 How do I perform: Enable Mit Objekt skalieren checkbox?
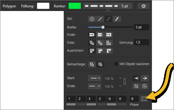(116, 64)
